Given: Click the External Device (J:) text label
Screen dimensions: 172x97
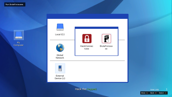Looking at the screenshot, I should tap(60, 77).
